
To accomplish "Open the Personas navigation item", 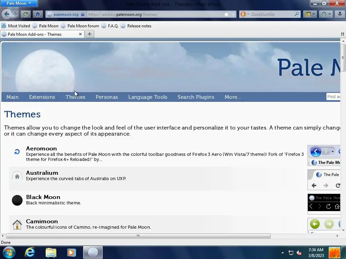I will coord(107,97).
